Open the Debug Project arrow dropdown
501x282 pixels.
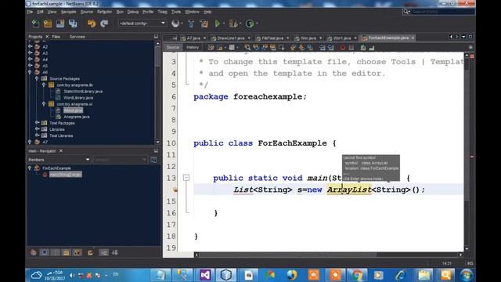point(240,23)
